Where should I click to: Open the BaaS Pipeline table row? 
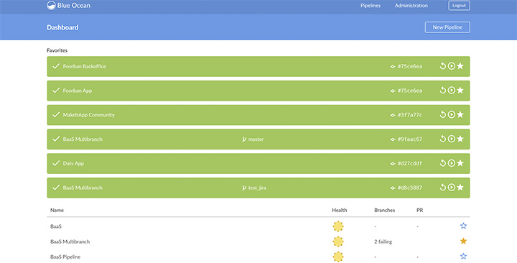258,257
